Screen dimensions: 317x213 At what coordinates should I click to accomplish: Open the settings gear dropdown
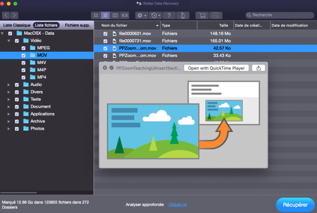tap(142, 15)
